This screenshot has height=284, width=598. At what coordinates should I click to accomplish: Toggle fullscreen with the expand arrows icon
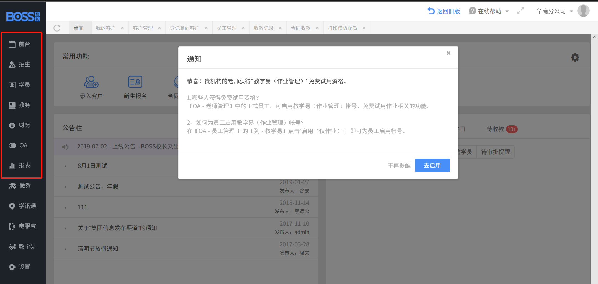[520, 11]
